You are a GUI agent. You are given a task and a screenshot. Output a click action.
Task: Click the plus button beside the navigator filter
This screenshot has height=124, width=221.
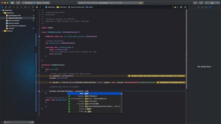coord(2,122)
